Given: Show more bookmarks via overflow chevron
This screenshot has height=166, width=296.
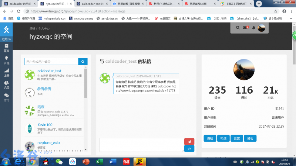Looking at the screenshot, I should pyautogui.click(x=292, y=18).
